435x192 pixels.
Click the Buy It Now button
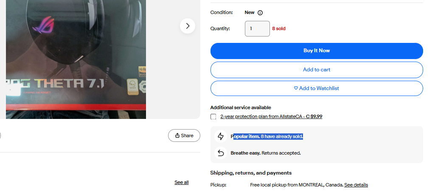317,51
